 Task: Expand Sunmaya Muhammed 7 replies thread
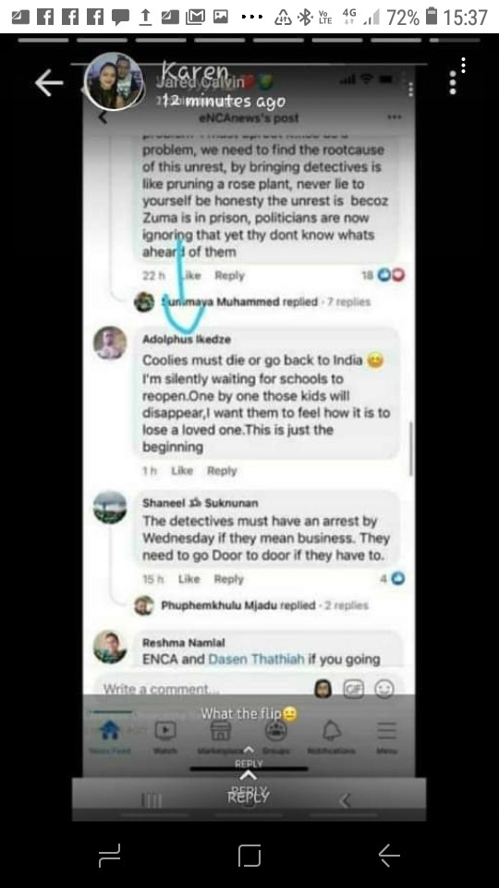[265, 302]
